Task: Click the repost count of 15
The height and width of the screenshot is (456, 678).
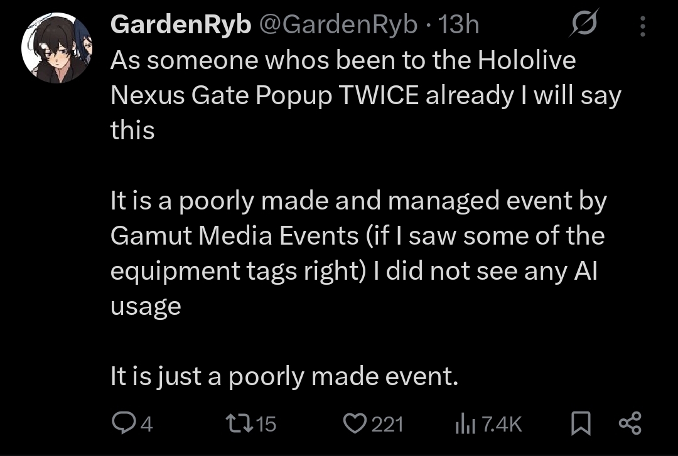Action: point(266,425)
